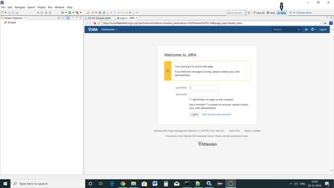Close the Log in - JIRA tab

(137, 18)
